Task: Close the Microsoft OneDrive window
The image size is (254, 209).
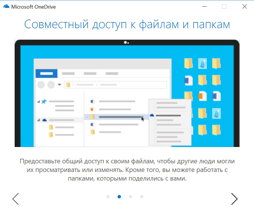Action: 245,7
